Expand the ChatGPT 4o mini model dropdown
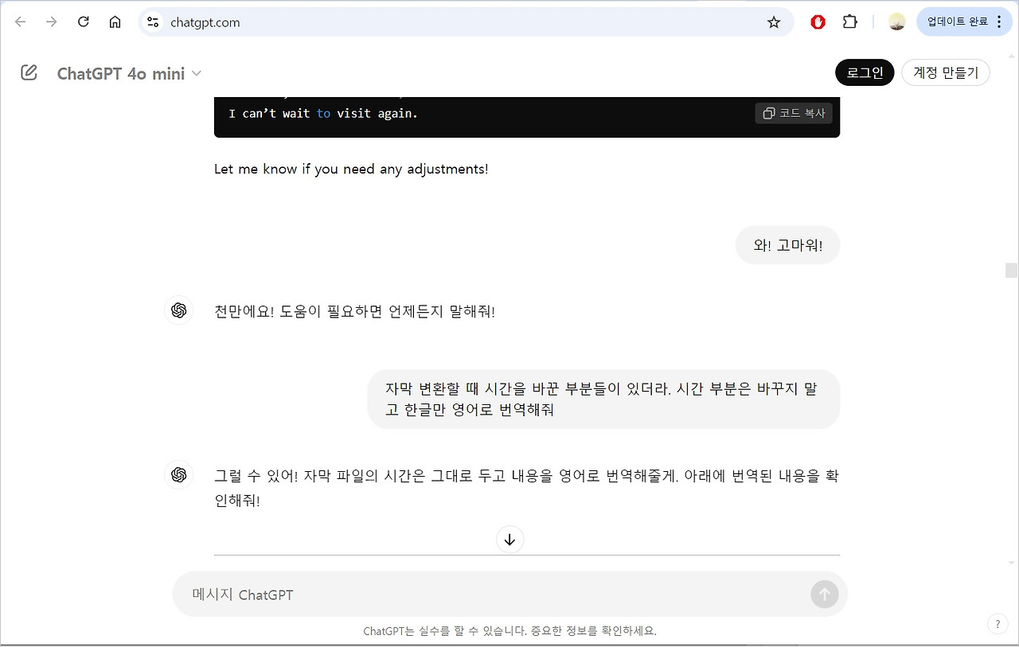 129,74
